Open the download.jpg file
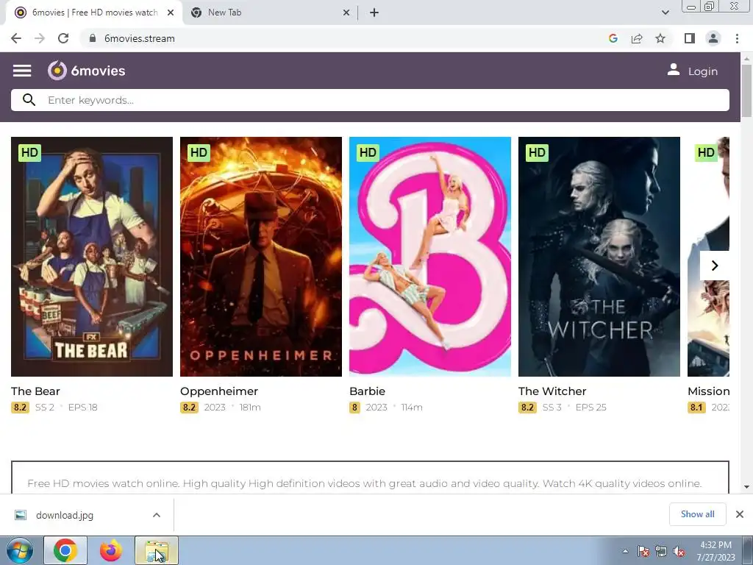 click(x=65, y=515)
